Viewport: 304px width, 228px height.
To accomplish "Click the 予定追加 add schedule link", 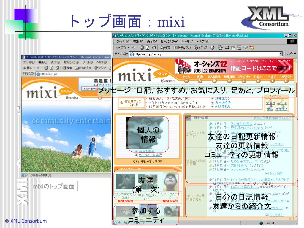I will (281, 109).
